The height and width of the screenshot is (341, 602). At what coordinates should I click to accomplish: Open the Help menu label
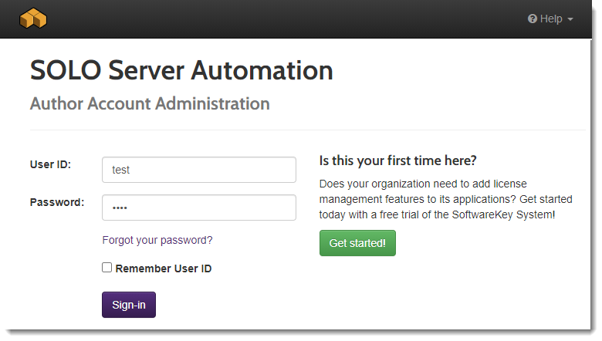[x=551, y=19]
